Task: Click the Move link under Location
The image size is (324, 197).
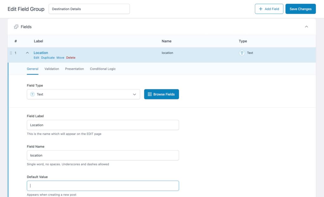Action: 60,58
